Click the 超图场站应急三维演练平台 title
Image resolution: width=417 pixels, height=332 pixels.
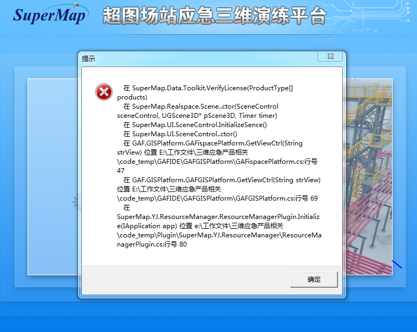coord(214,16)
